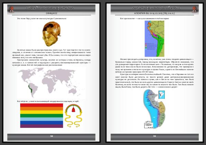Click paragraph starting 'Золотые маски были распространены'
The width and height of the screenshot is (206, 145).
click(x=51, y=54)
